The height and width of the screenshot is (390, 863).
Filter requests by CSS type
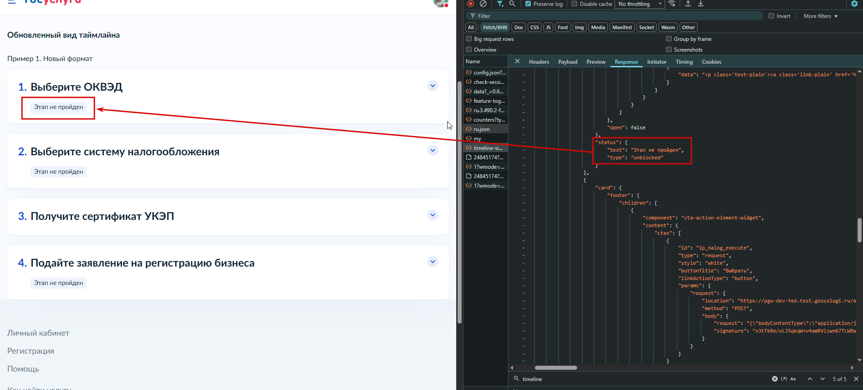534,27
